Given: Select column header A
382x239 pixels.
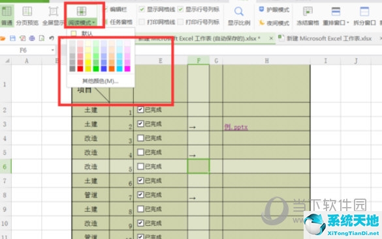Looking at the screenshot, I should (27, 61).
